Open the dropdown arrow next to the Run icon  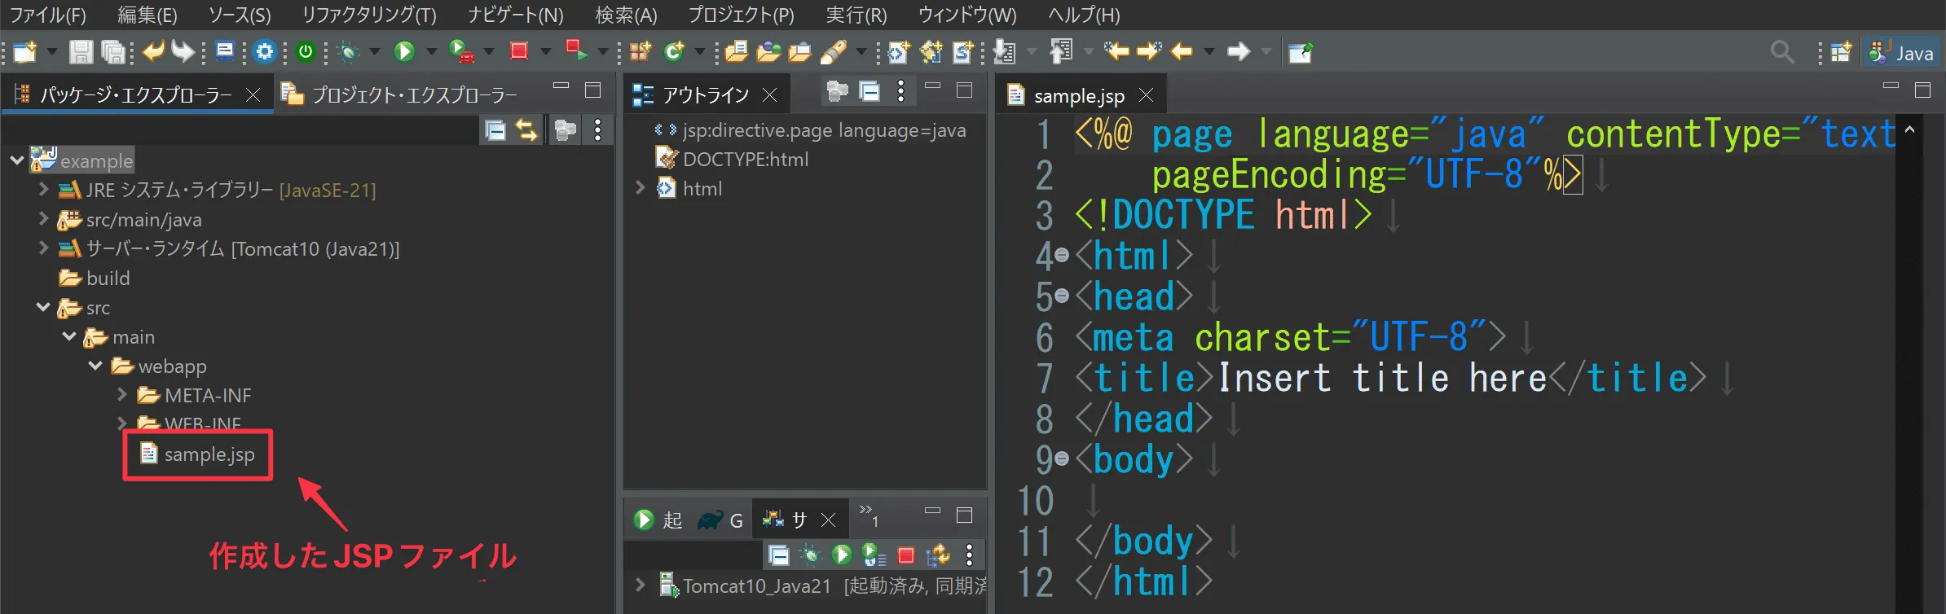[431, 52]
